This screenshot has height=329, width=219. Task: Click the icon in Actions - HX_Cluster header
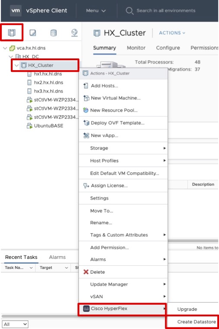(85, 73)
